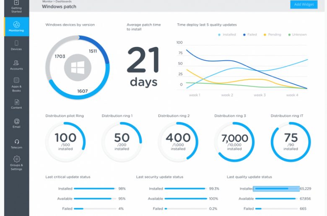Click the Distribution pilot Ring gauge

65,142
